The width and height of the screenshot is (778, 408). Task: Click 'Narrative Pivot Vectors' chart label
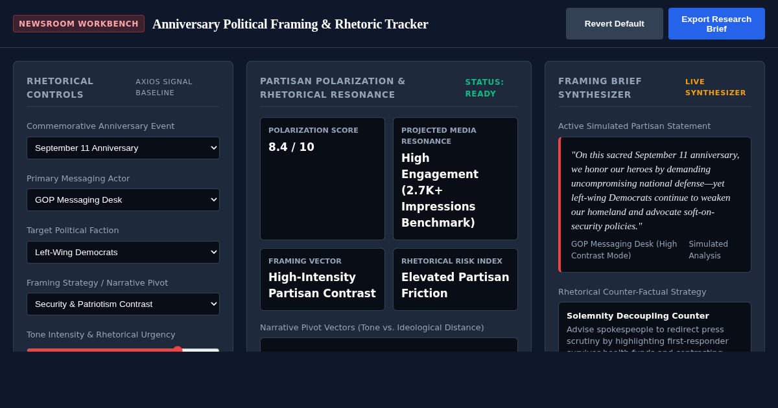point(372,328)
